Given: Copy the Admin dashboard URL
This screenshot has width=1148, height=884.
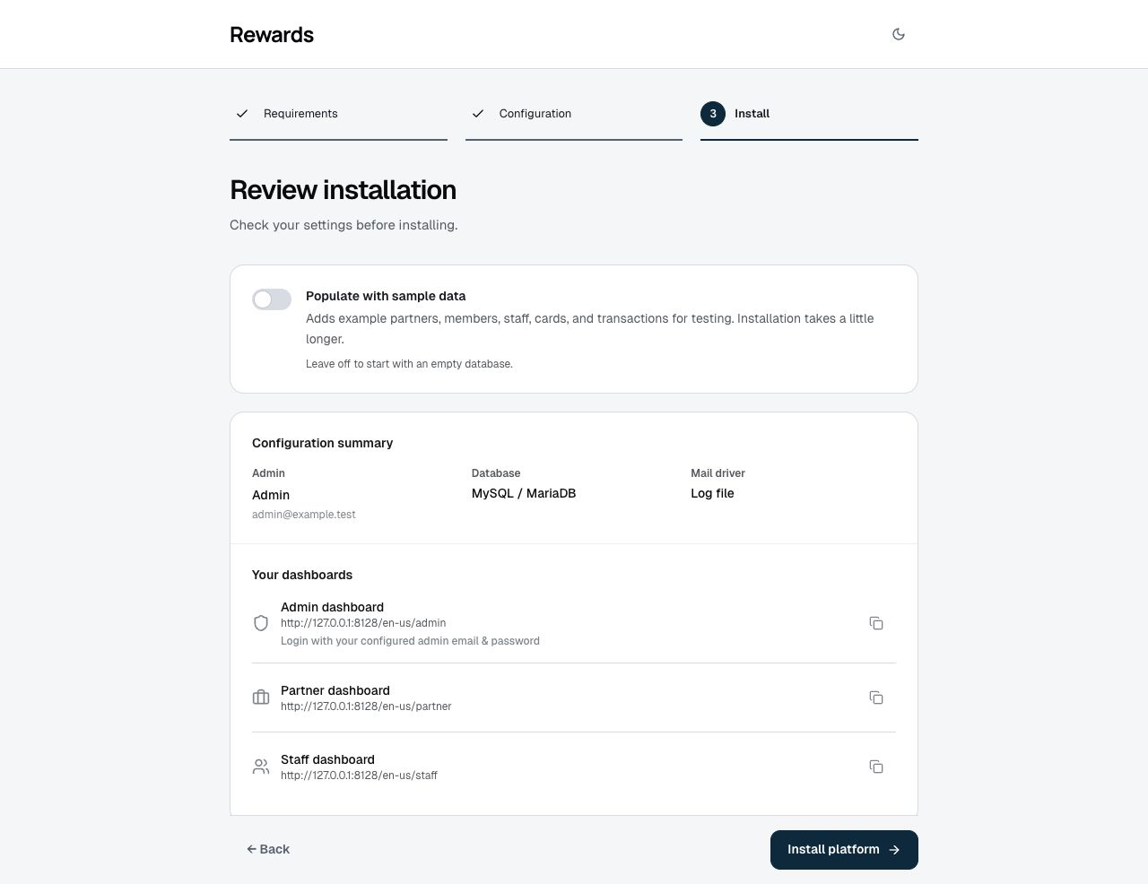Looking at the screenshot, I should tap(876, 623).
